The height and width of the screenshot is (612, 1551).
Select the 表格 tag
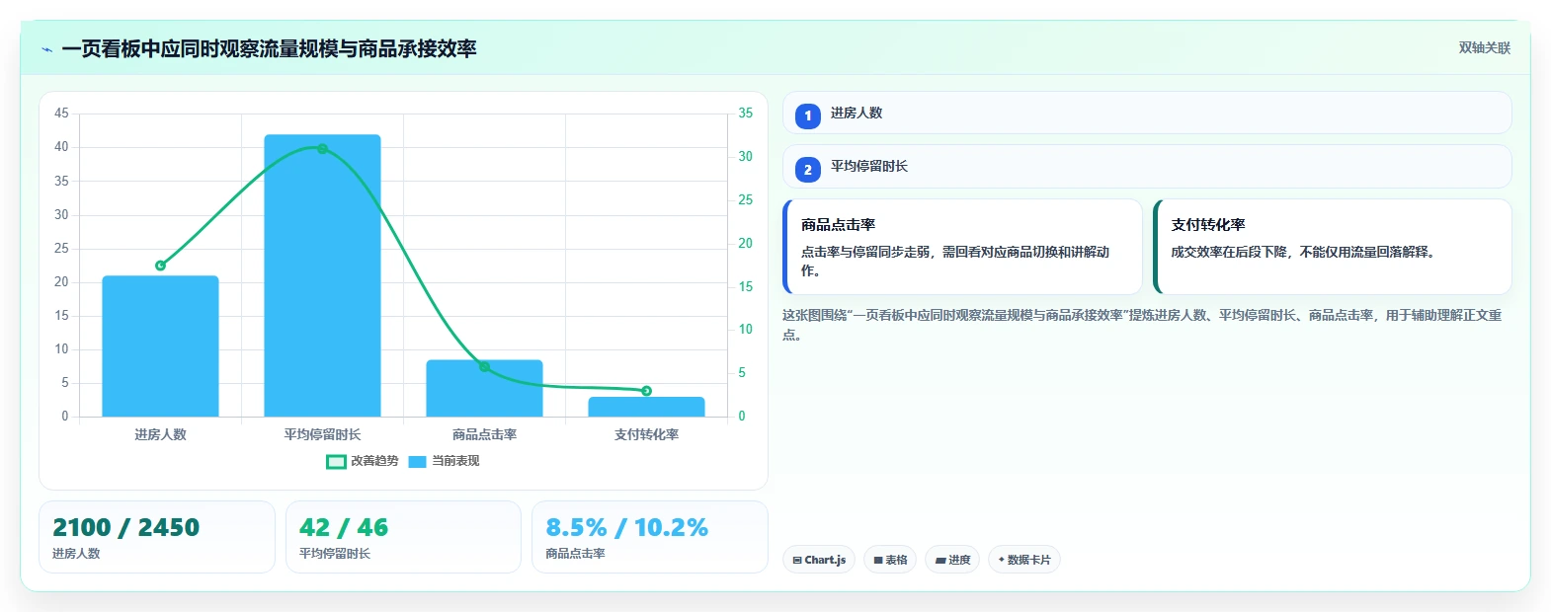tap(890, 560)
